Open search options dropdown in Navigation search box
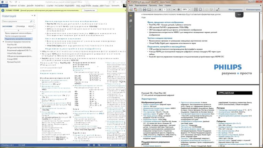Image resolution: width=263 pixels, height=148 pixels. click(x=34, y=21)
